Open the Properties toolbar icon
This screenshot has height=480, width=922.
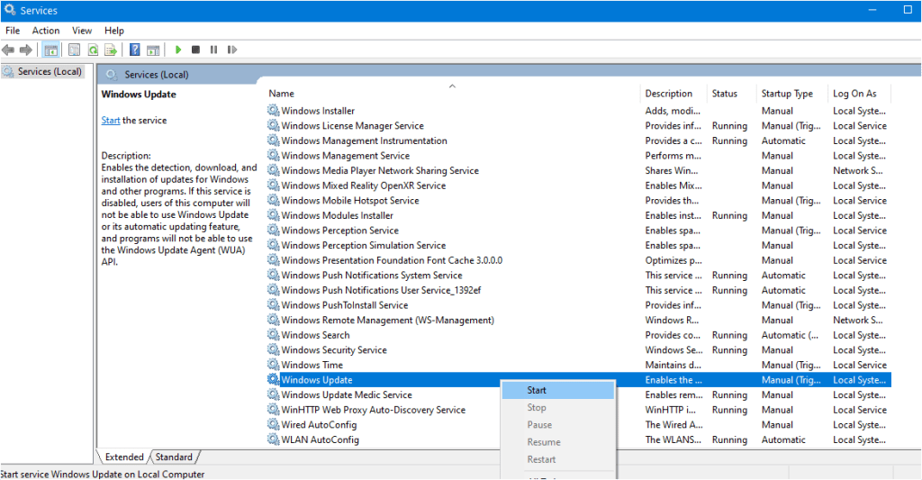coord(74,50)
